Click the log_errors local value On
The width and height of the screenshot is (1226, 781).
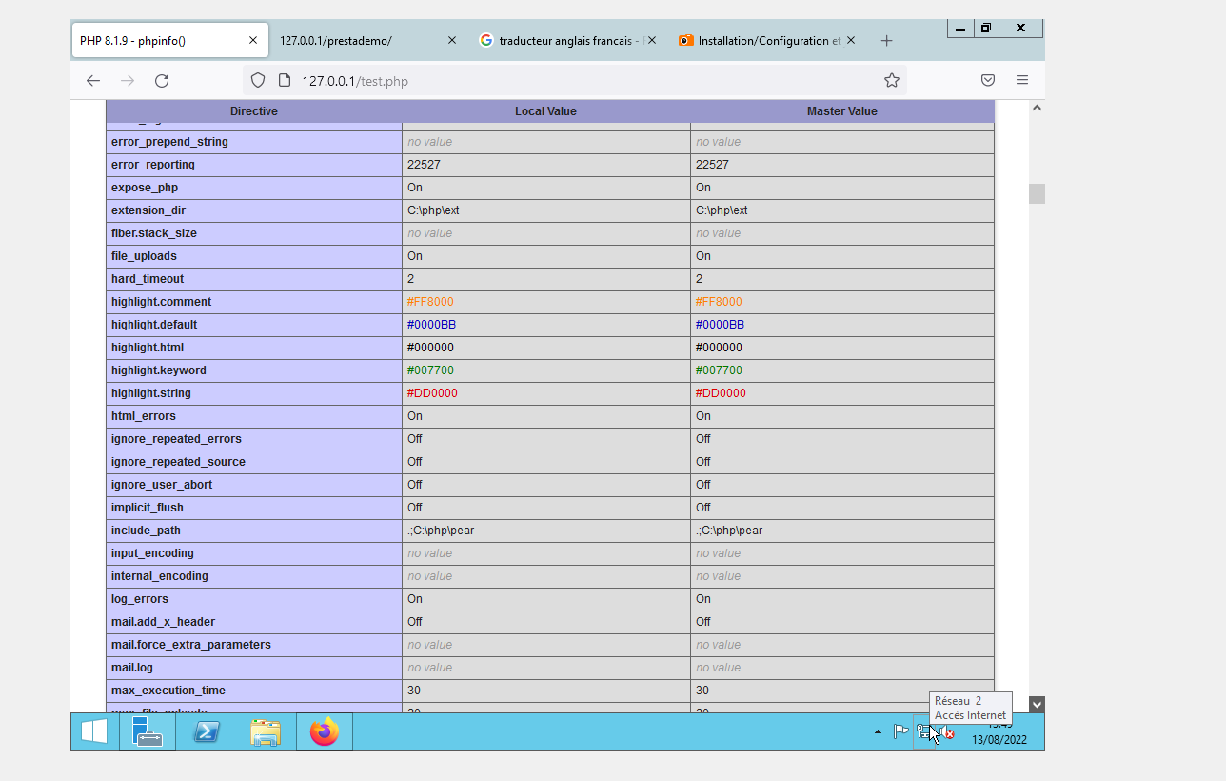click(x=415, y=599)
